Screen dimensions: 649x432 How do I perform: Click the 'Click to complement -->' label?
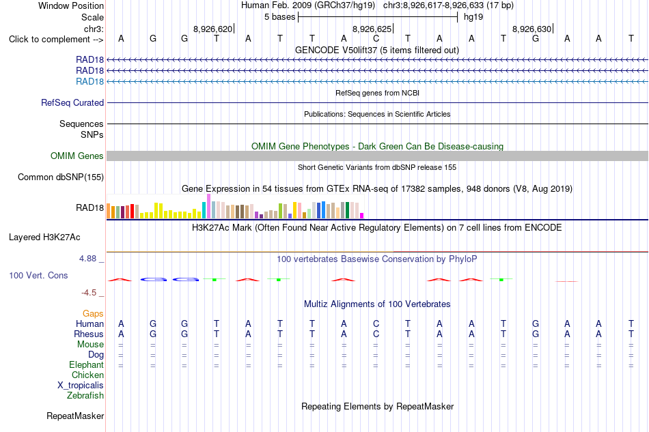pyautogui.click(x=56, y=40)
